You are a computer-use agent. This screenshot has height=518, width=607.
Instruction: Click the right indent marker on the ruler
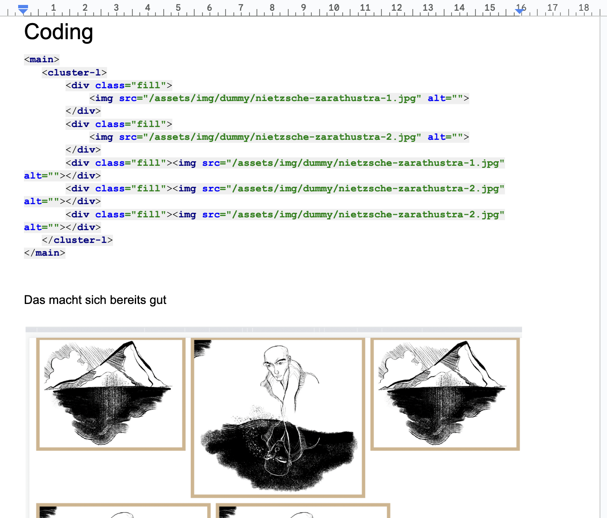click(x=520, y=11)
